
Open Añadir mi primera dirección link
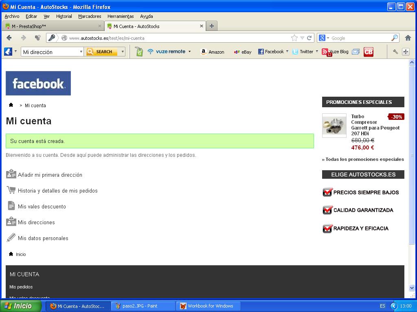50,175
